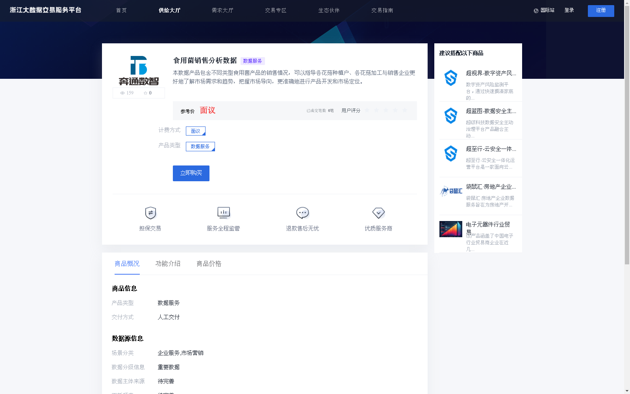Open 交易专区 in top navigation
630x394 pixels.
pos(276,10)
